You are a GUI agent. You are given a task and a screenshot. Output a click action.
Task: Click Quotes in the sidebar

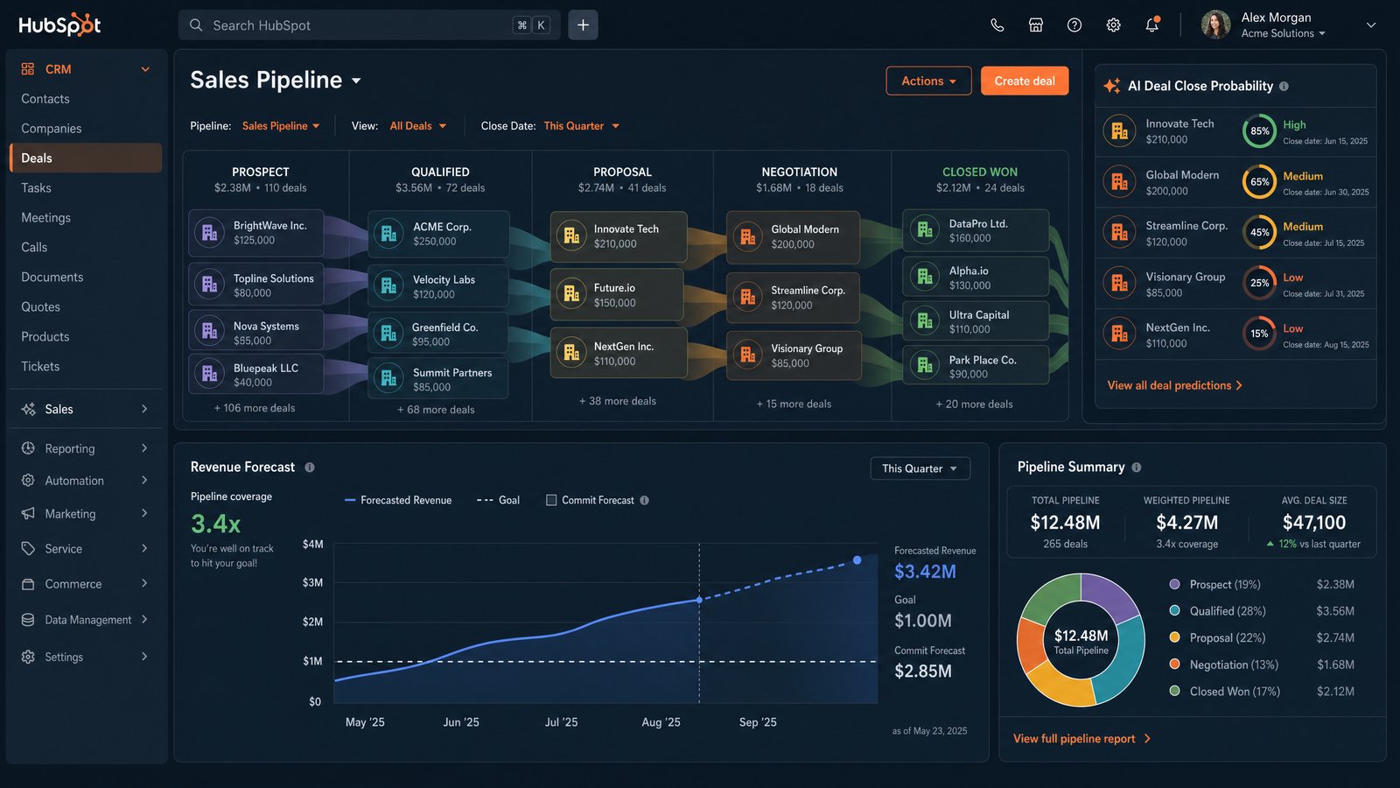[40, 307]
